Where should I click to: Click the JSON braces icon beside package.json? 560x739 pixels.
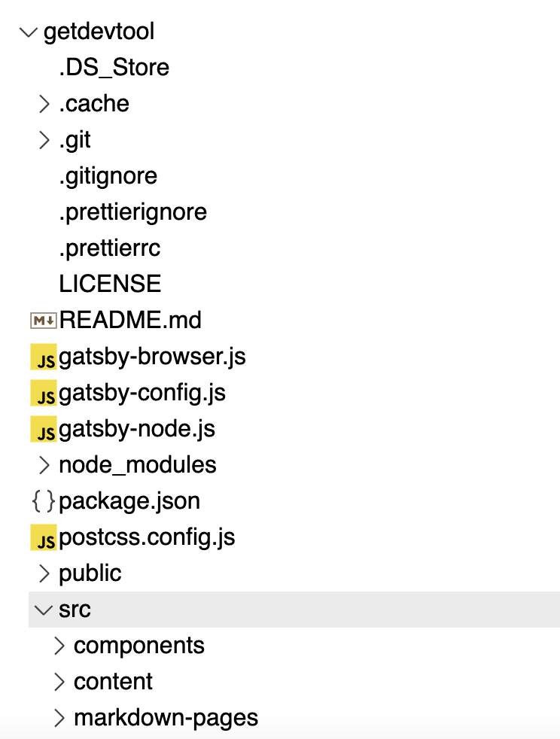pyautogui.click(x=44, y=500)
